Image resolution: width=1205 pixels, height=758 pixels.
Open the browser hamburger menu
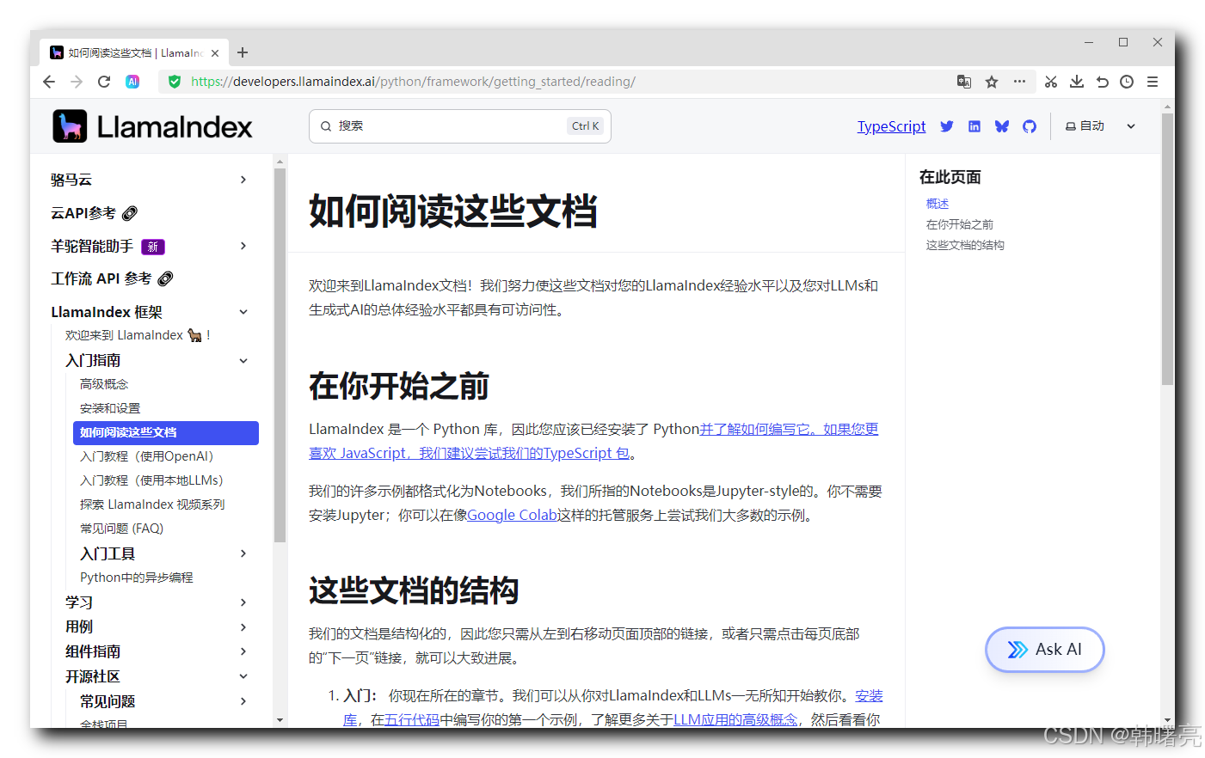(1153, 81)
